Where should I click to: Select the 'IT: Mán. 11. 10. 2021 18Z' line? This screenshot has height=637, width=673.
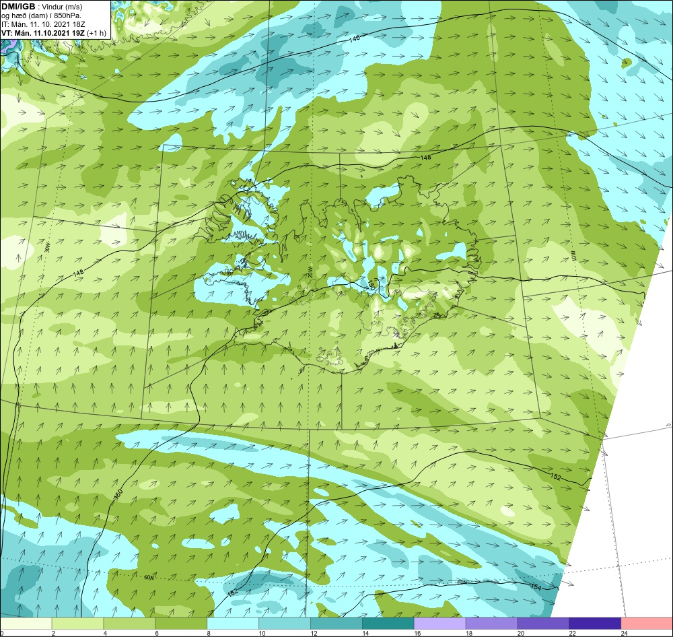click(43, 24)
